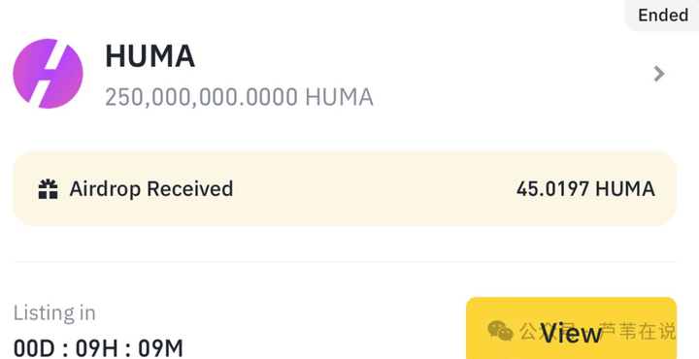Image resolution: width=699 pixels, height=359 pixels.
Task: Click the horizontal divider line below banner
Action: pos(345,261)
